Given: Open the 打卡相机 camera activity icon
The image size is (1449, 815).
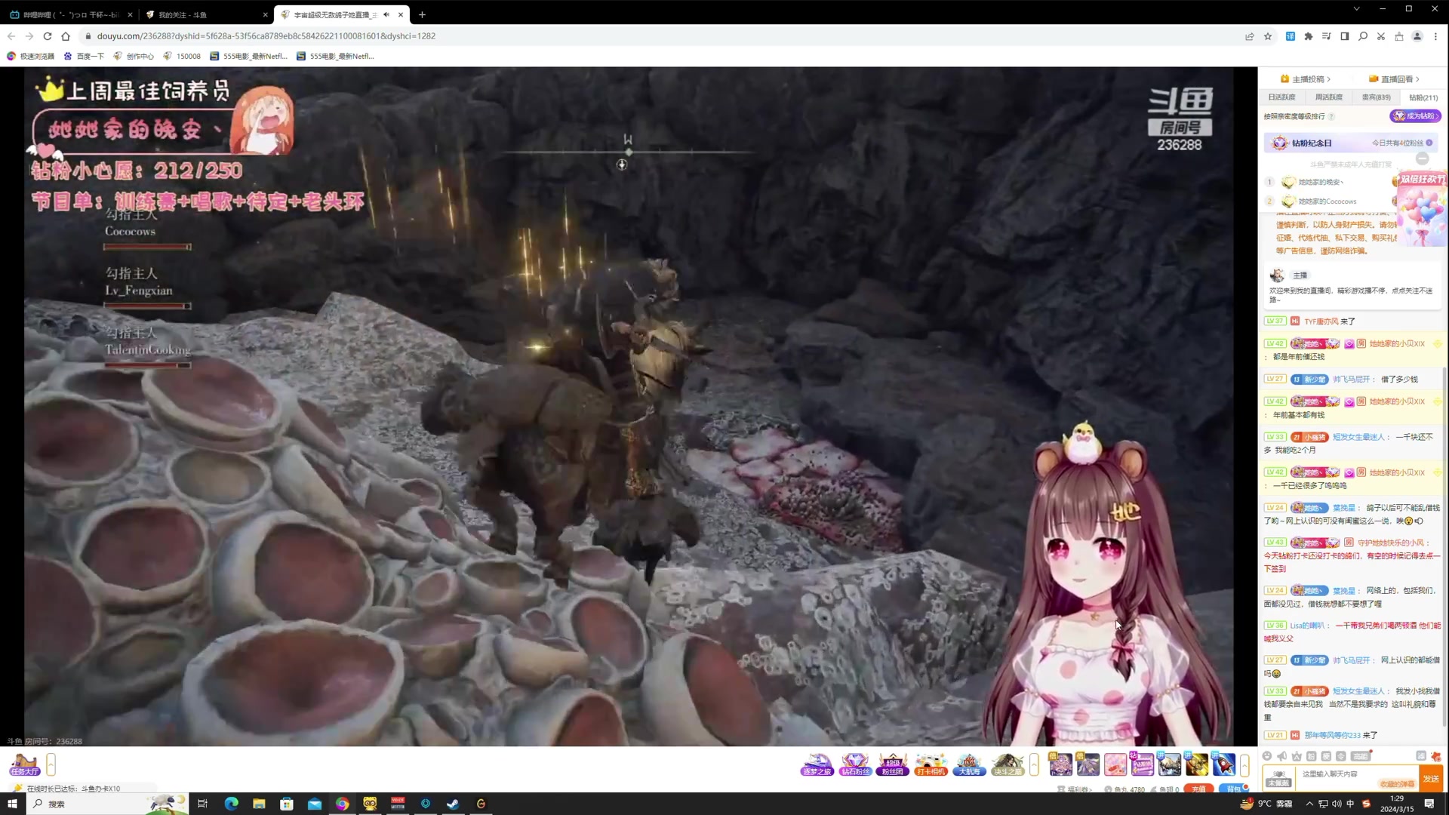Looking at the screenshot, I should 931,764.
